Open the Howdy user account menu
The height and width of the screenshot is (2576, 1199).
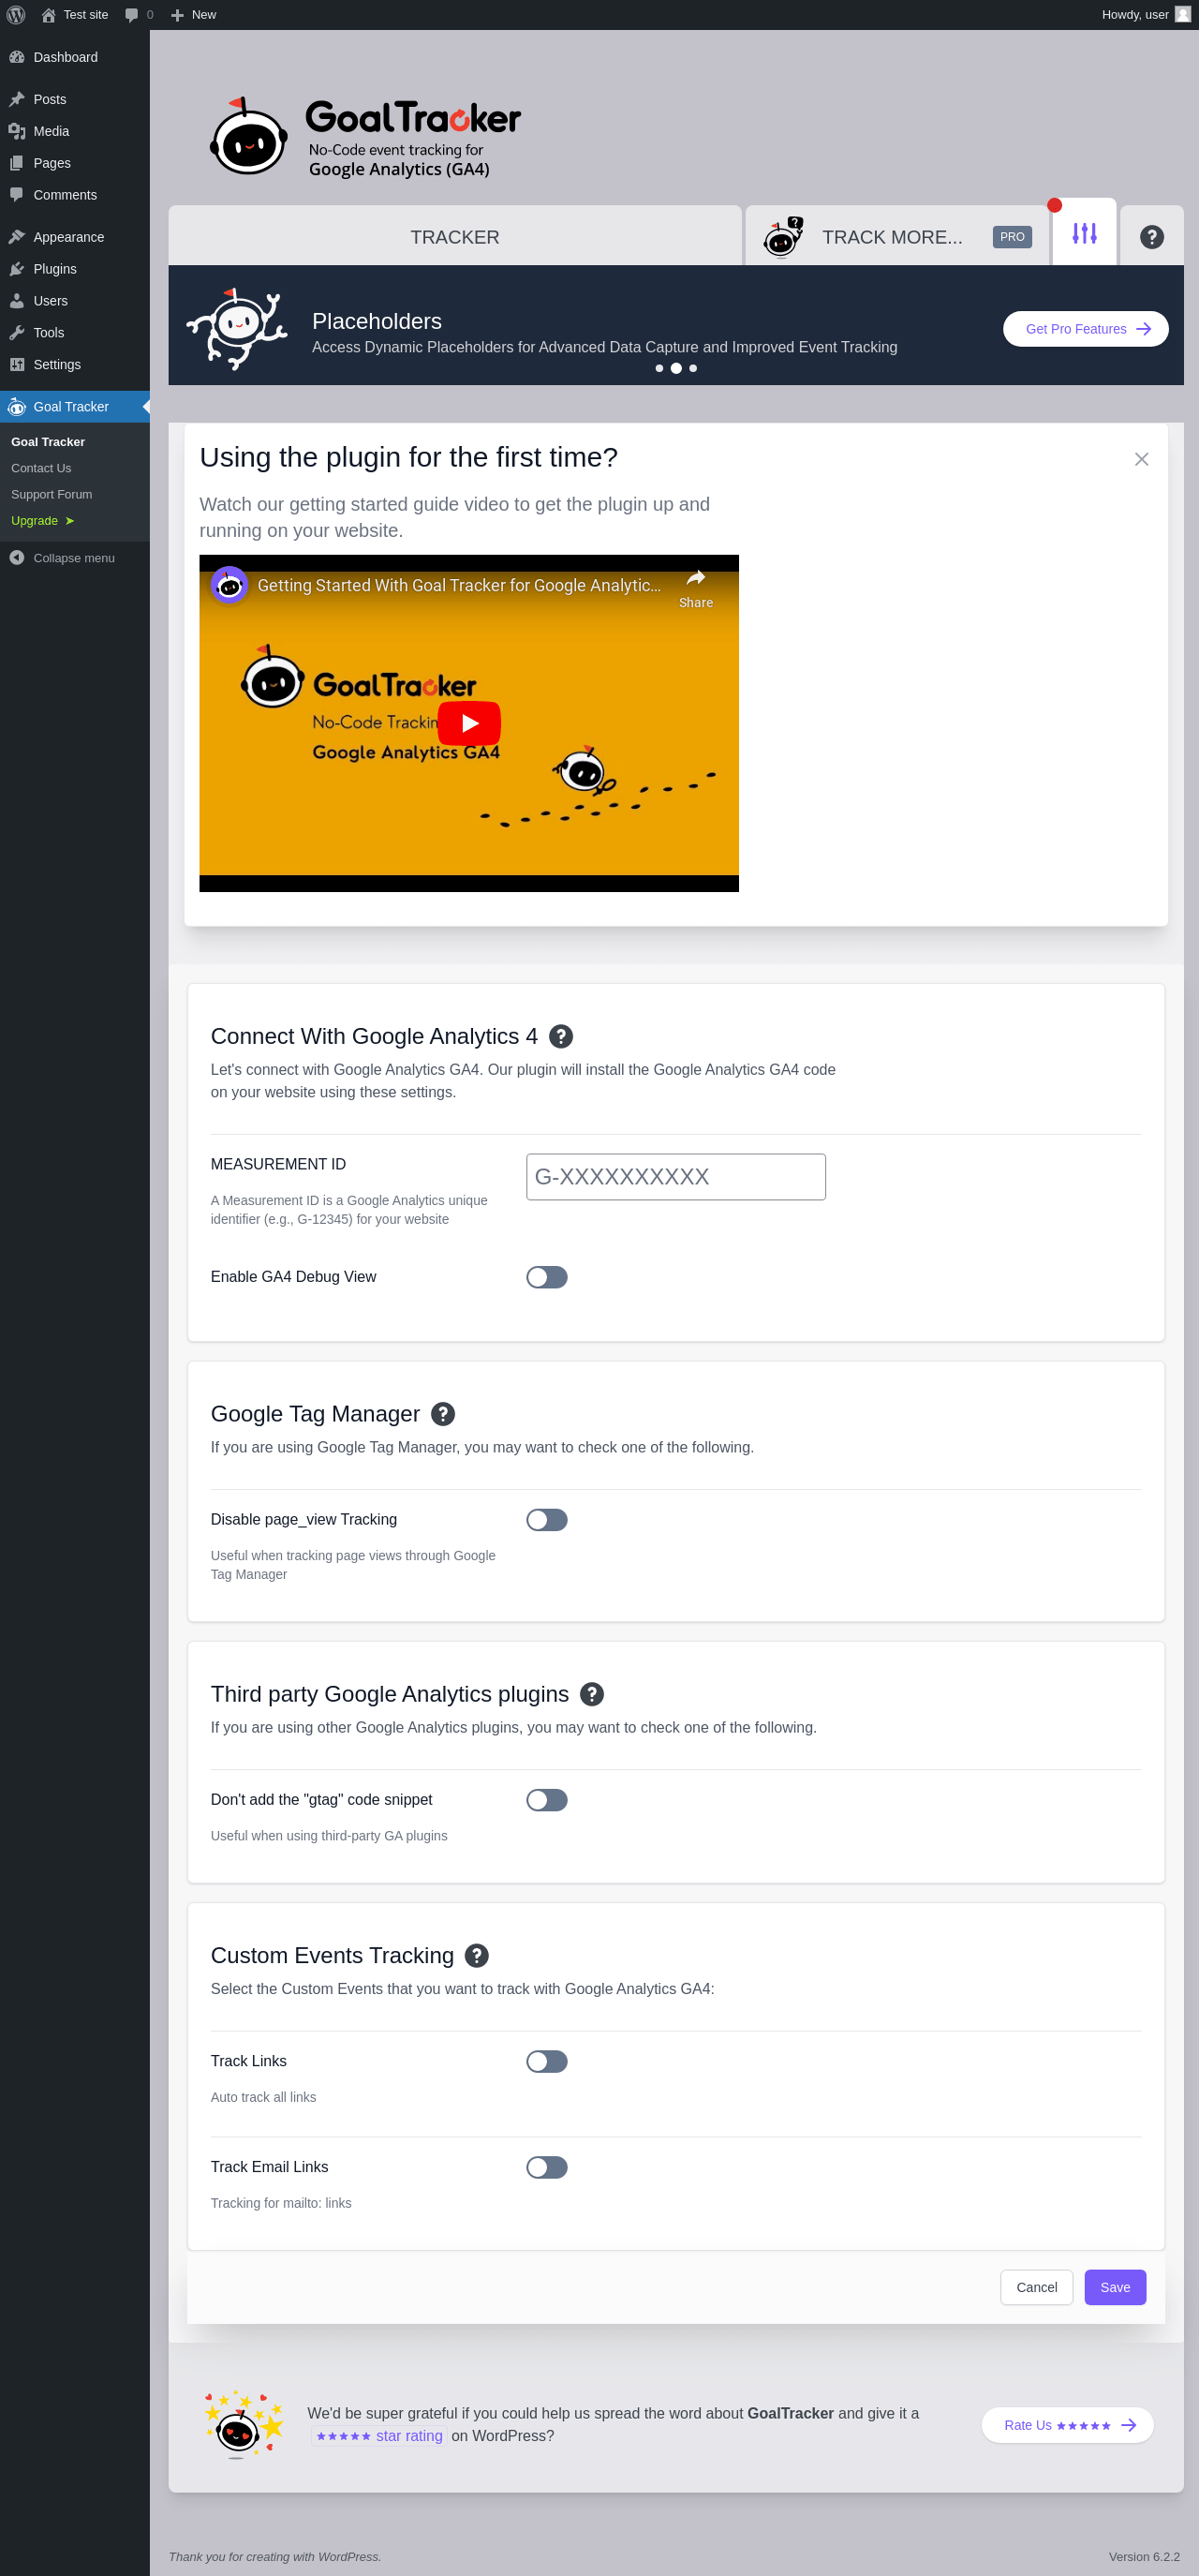coord(1146,15)
